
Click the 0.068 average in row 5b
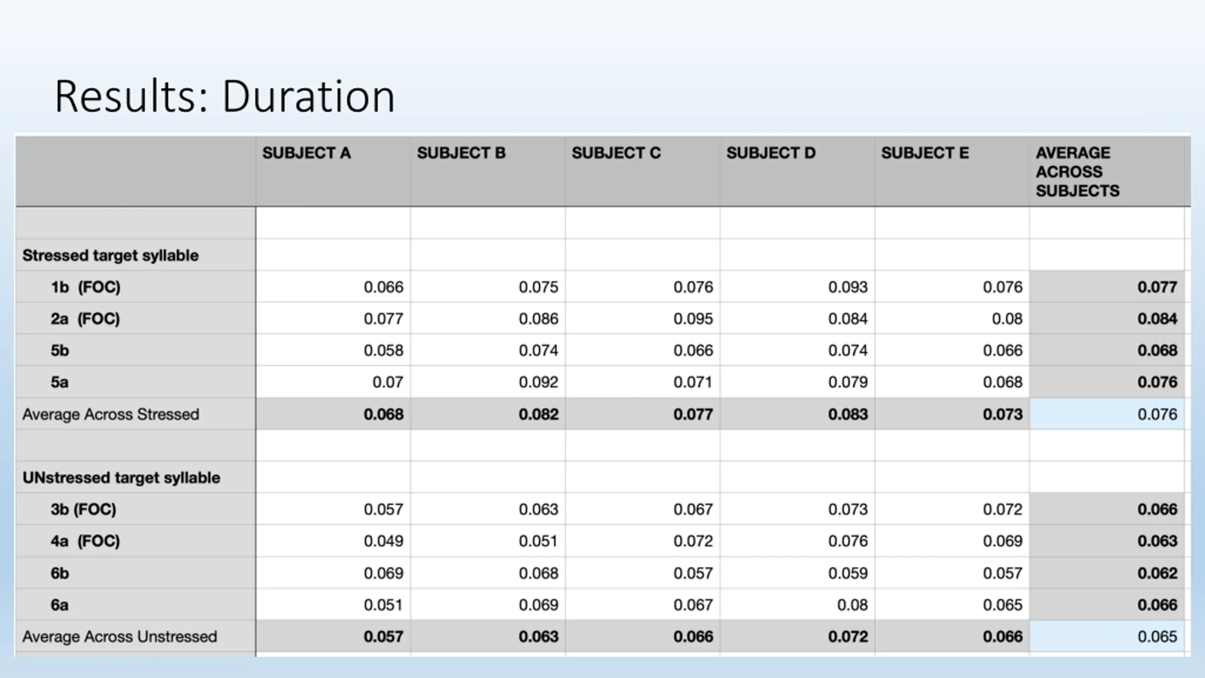tap(1157, 351)
